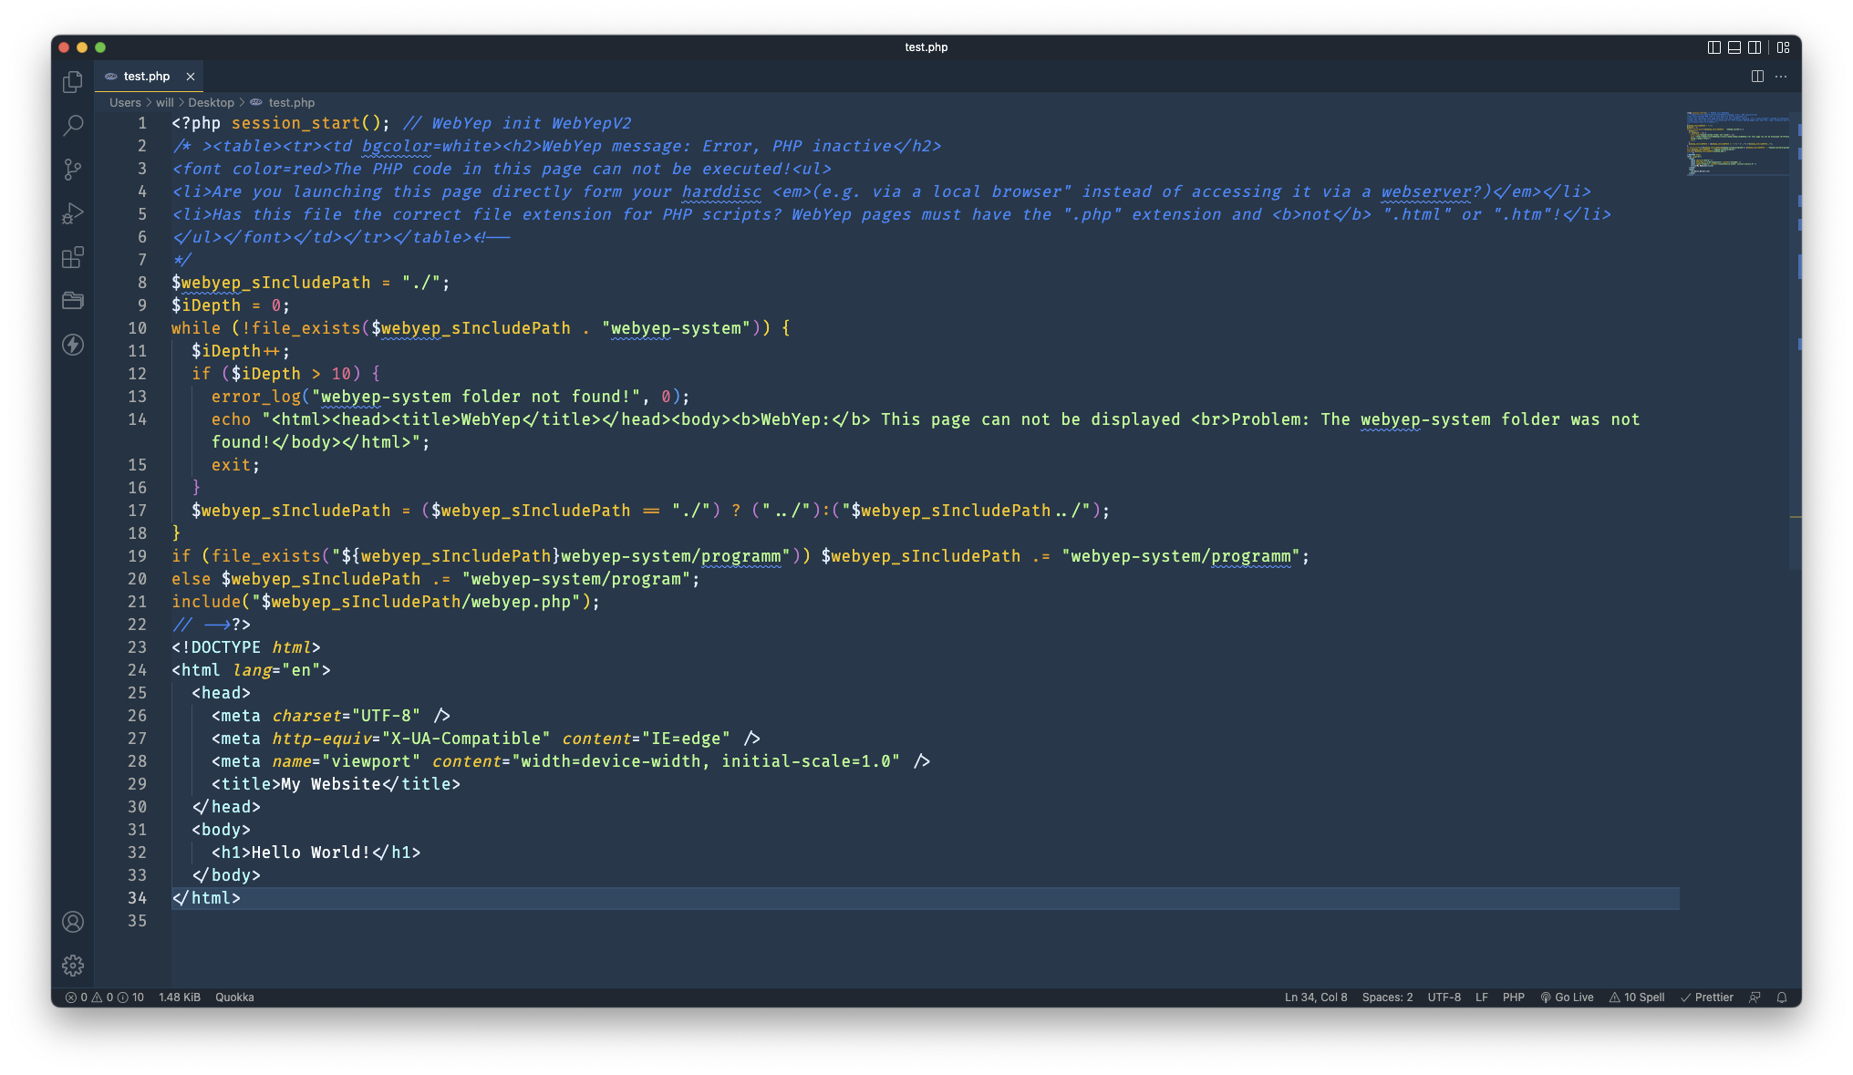Open the Extensions view

(73, 257)
